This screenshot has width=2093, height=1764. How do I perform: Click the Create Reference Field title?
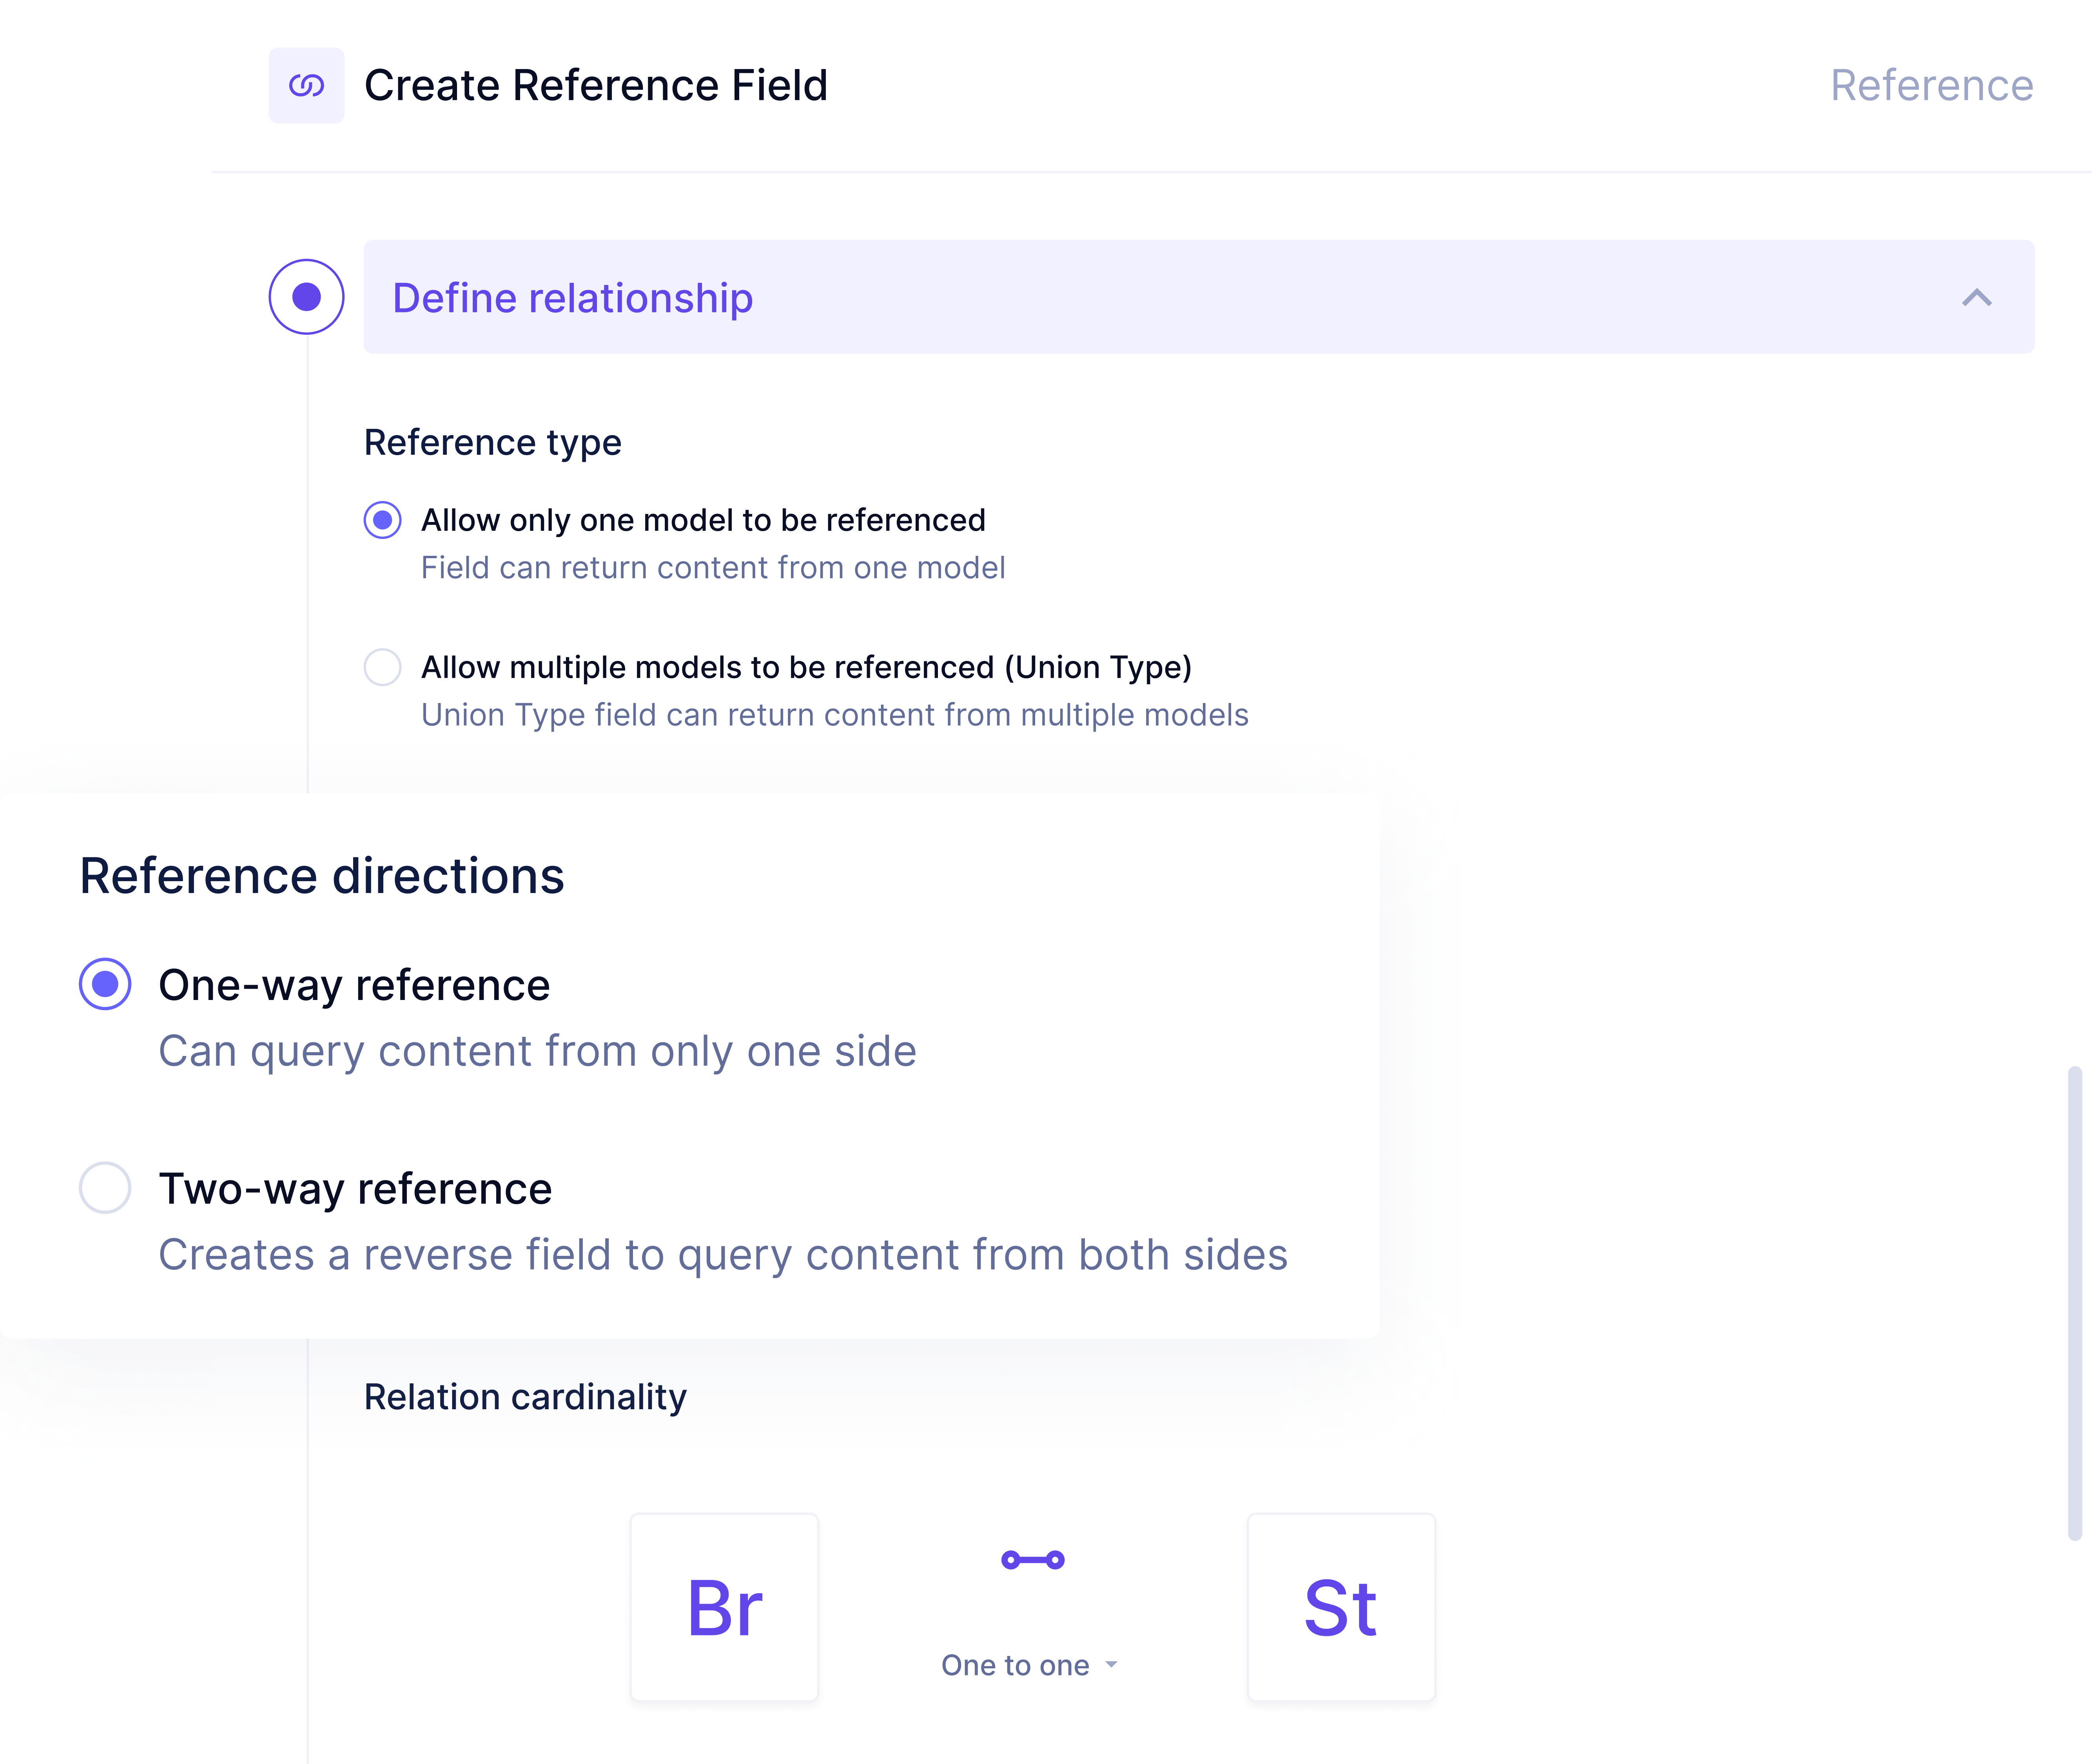(x=596, y=85)
